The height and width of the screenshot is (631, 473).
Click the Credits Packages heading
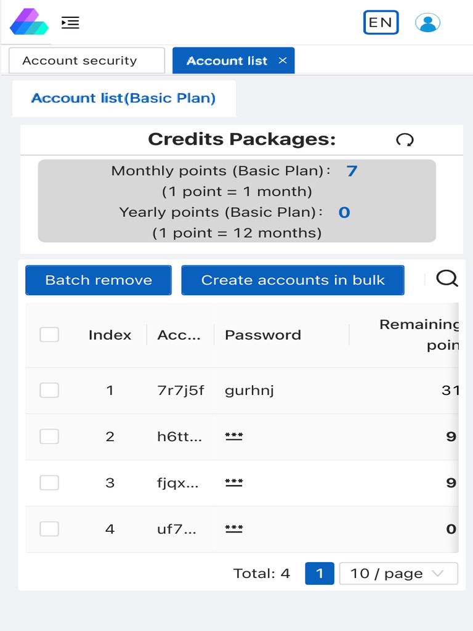pyautogui.click(x=241, y=139)
